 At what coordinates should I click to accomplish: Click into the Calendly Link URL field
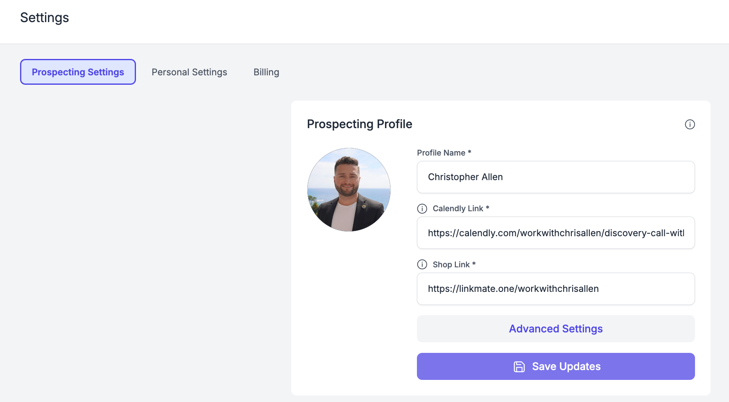tap(556, 233)
